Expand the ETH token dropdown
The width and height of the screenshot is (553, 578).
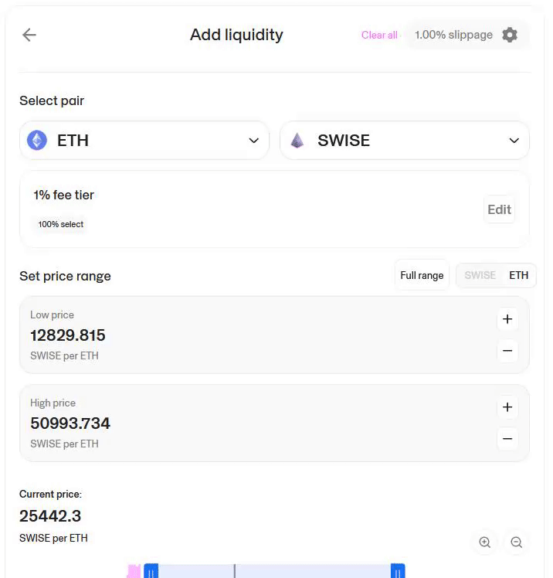(253, 141)
